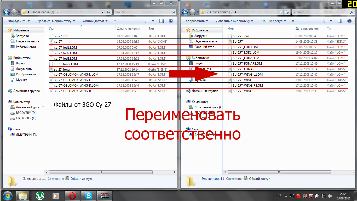This screenshot has height=201, width=357.
Task: Open Упорядочить menu in left window
Action: click(18, 21)
